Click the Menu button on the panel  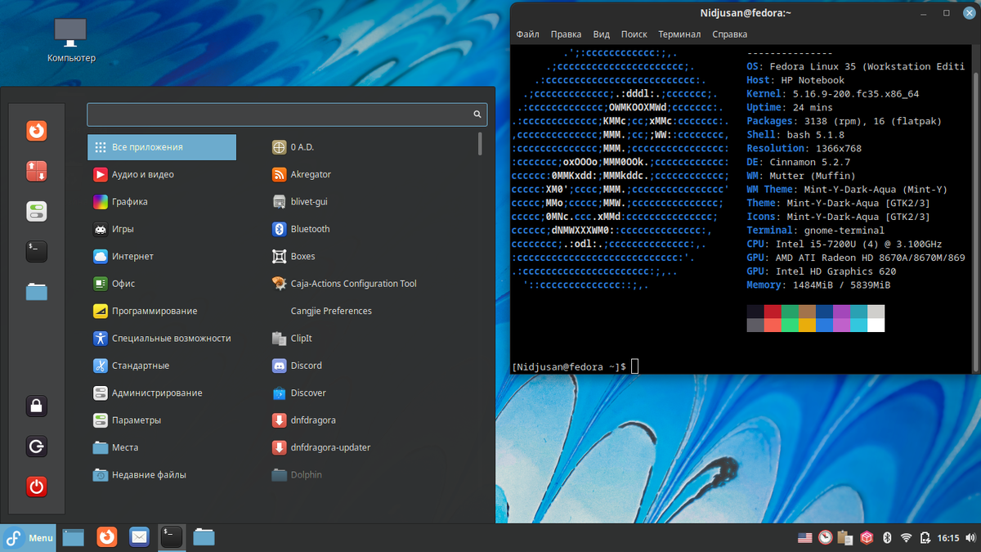[29, 537]
